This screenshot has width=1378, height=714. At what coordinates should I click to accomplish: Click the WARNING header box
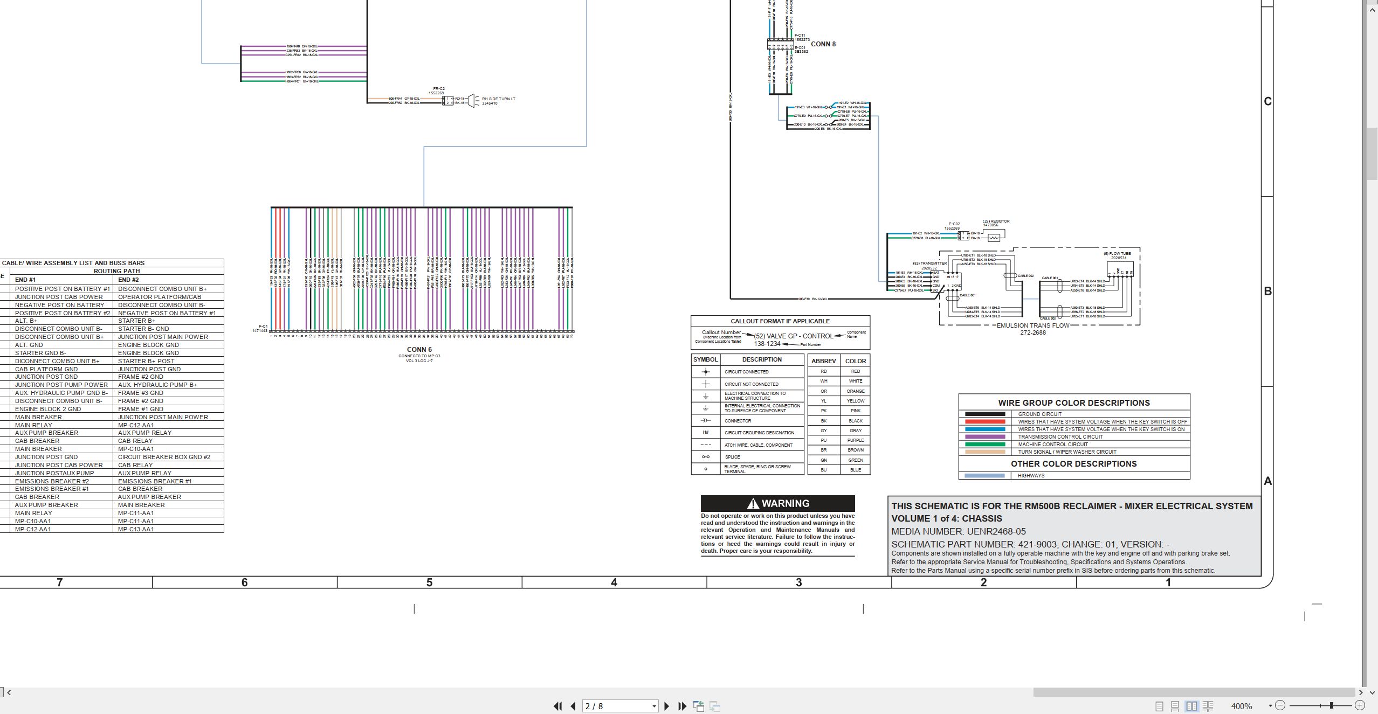777,503
